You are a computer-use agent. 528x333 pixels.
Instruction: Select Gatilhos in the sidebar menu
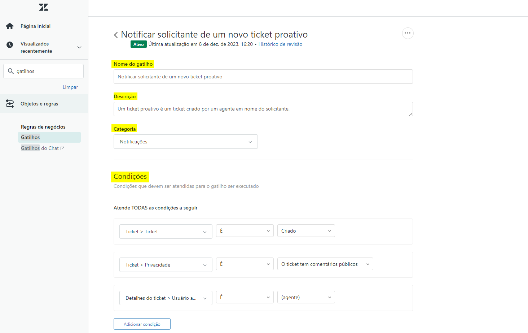(31, 137)
